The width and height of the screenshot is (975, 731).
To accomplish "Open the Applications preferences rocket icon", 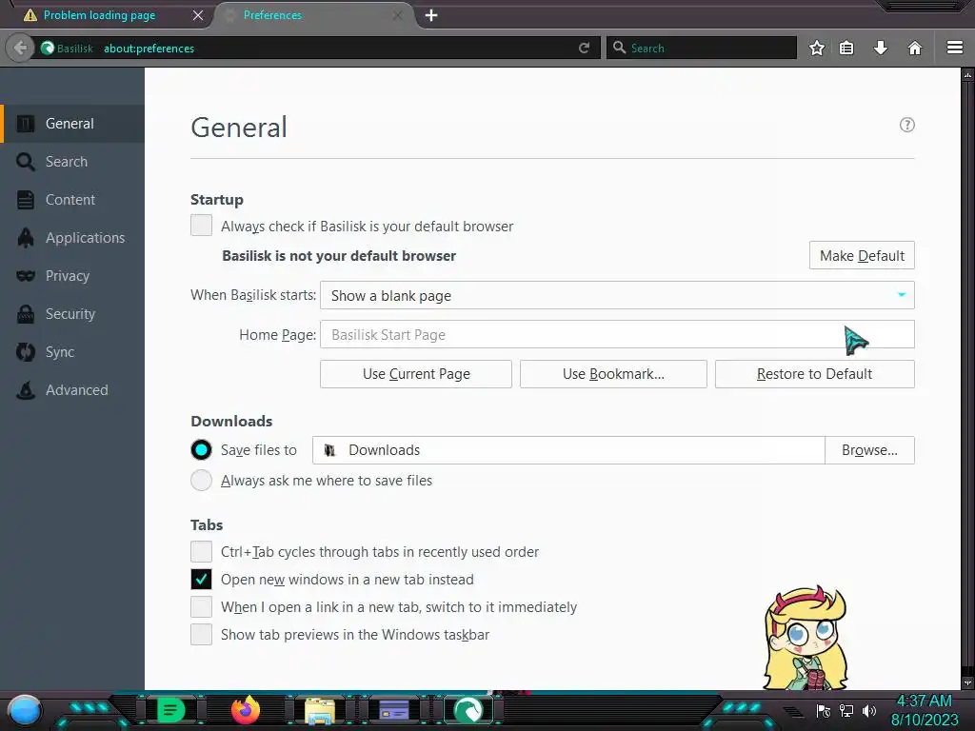I will 26,237.
